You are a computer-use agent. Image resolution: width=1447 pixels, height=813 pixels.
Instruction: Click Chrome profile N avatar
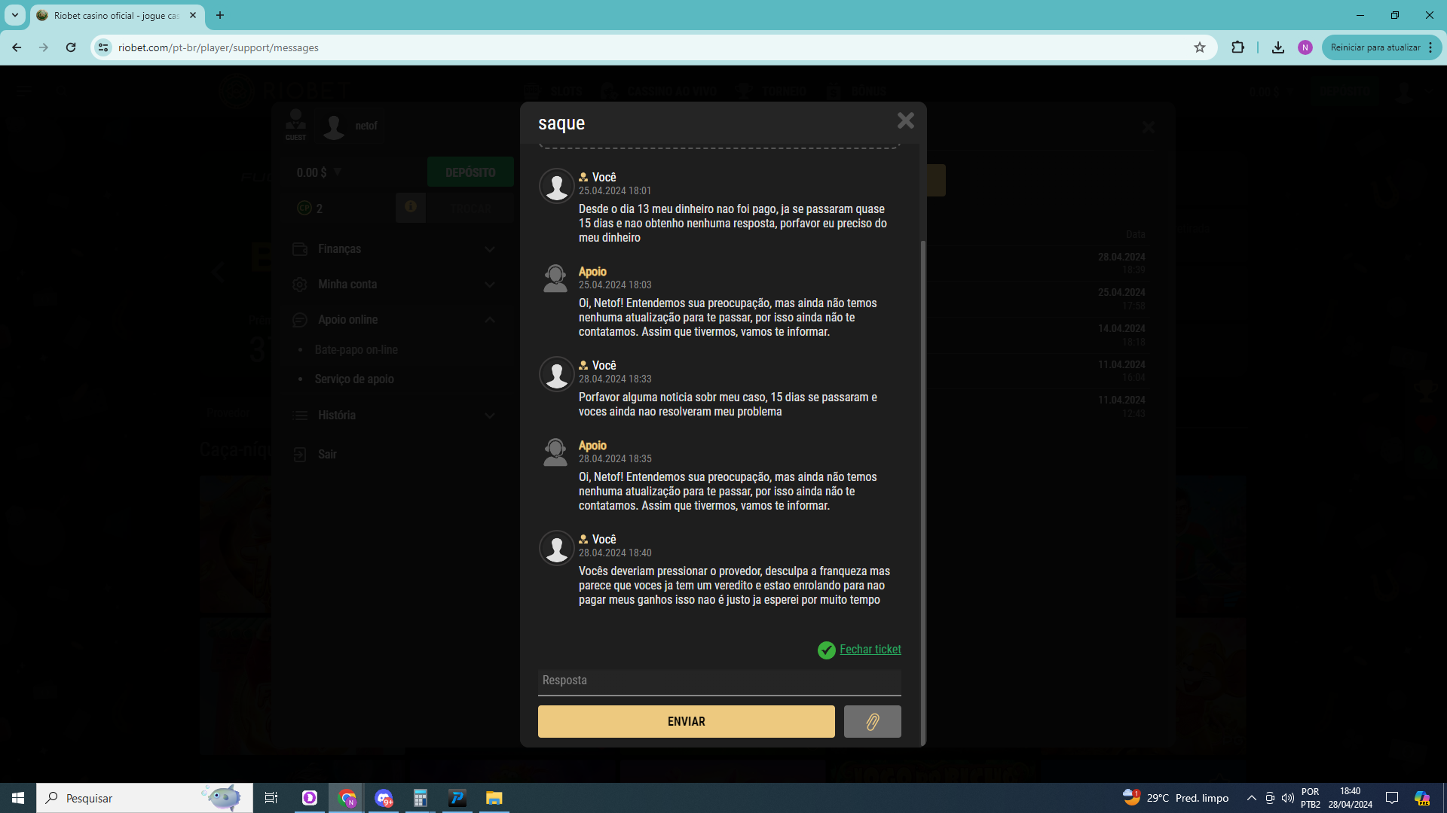click(x=1305, y=47)
